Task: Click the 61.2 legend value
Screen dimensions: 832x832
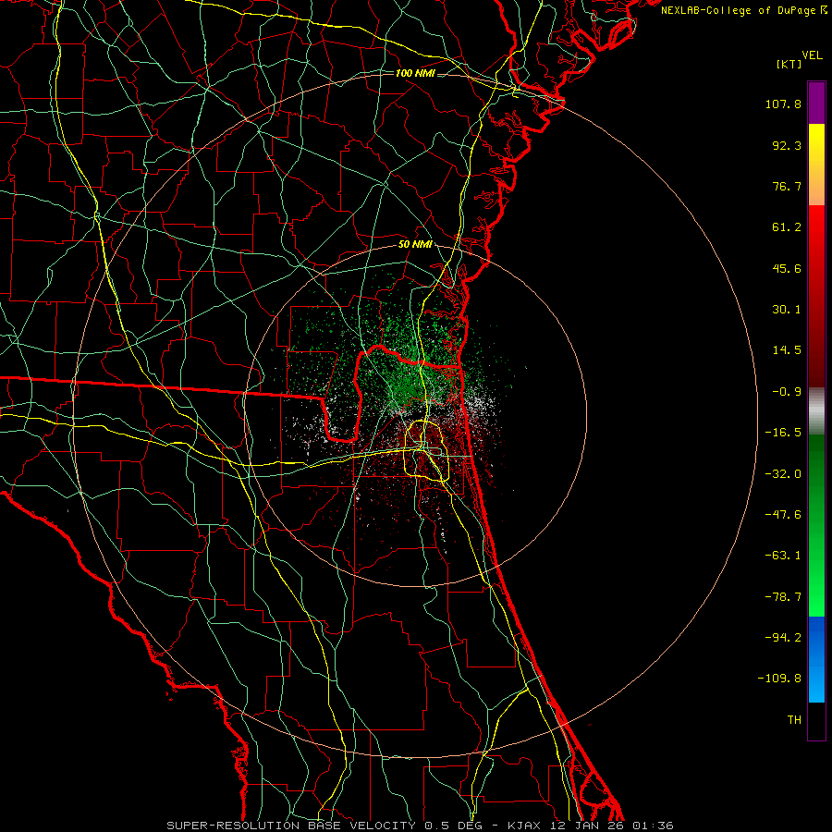Action: (x=787, y=227)
